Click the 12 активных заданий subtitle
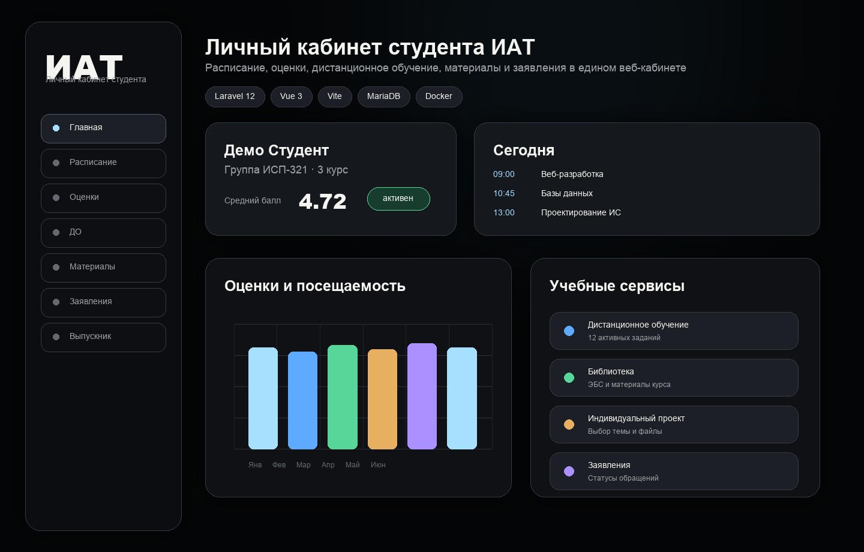 tap(624, 338)
